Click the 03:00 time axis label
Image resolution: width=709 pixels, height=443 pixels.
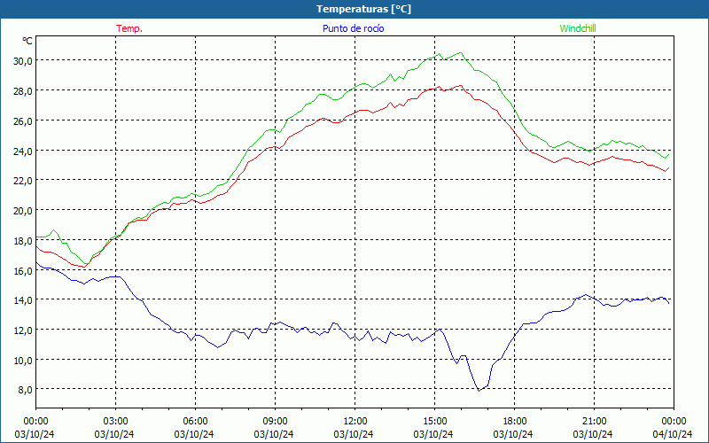pyautogui.click(x=115, y=422)
